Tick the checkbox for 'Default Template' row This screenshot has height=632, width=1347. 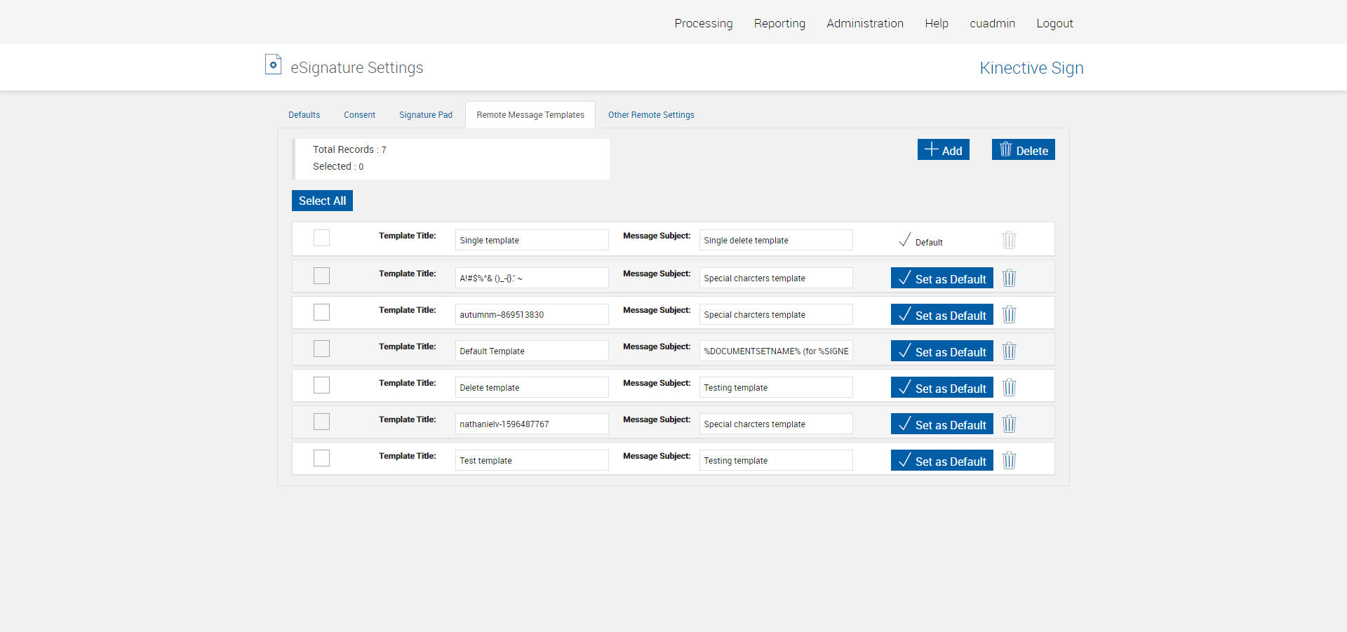tap(321, 349)
